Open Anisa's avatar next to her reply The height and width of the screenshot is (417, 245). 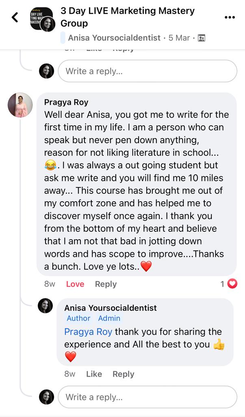pos(46,305)
